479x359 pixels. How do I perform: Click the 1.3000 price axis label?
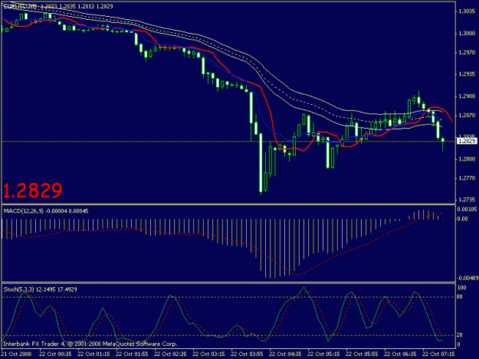(x=467, y=34)
